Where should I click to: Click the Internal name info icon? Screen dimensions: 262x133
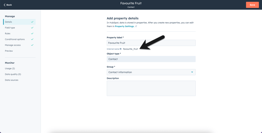coord(121,49)
